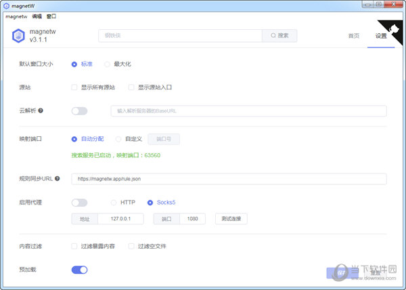This screenshot has width=406, height=290.
Task: Check the 过滤空文件 checkbox
Action: [131, 246]
